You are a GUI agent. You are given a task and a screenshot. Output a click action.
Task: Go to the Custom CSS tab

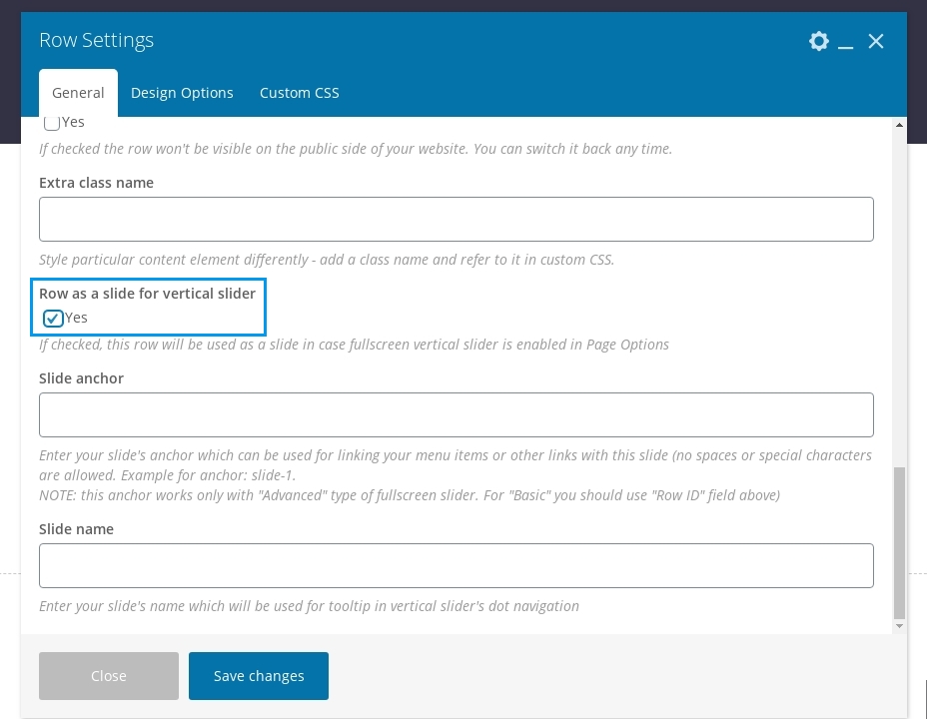[x=299, y=93]
